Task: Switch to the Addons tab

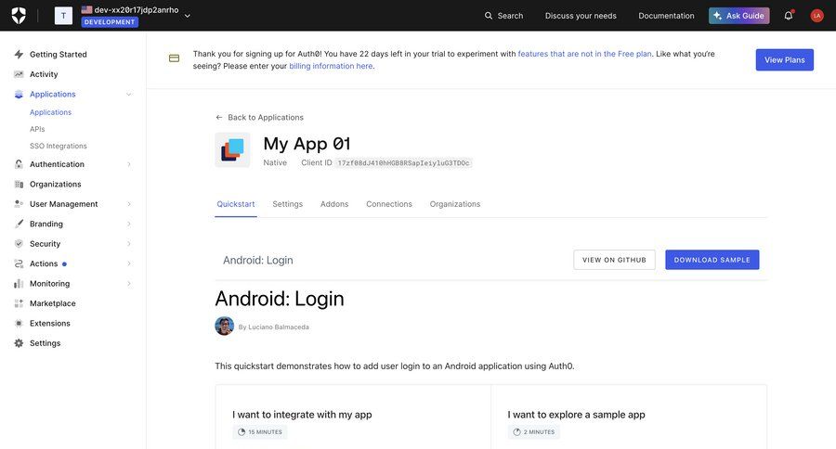Action: [334, 204]
